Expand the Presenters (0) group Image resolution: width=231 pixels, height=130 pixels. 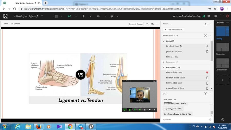pyautogui.click(x=164, y=62)
